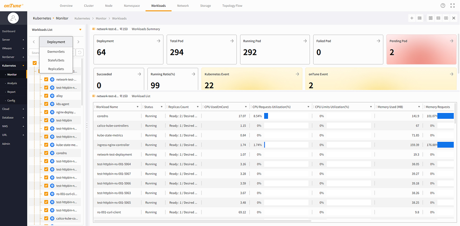Switch to grid layout view icon

431,18
